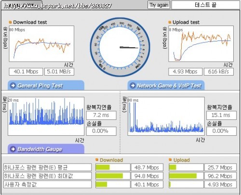Click the 테스트 끝 status field
This screenshot has width=241, height=195.
pos(205,5)
